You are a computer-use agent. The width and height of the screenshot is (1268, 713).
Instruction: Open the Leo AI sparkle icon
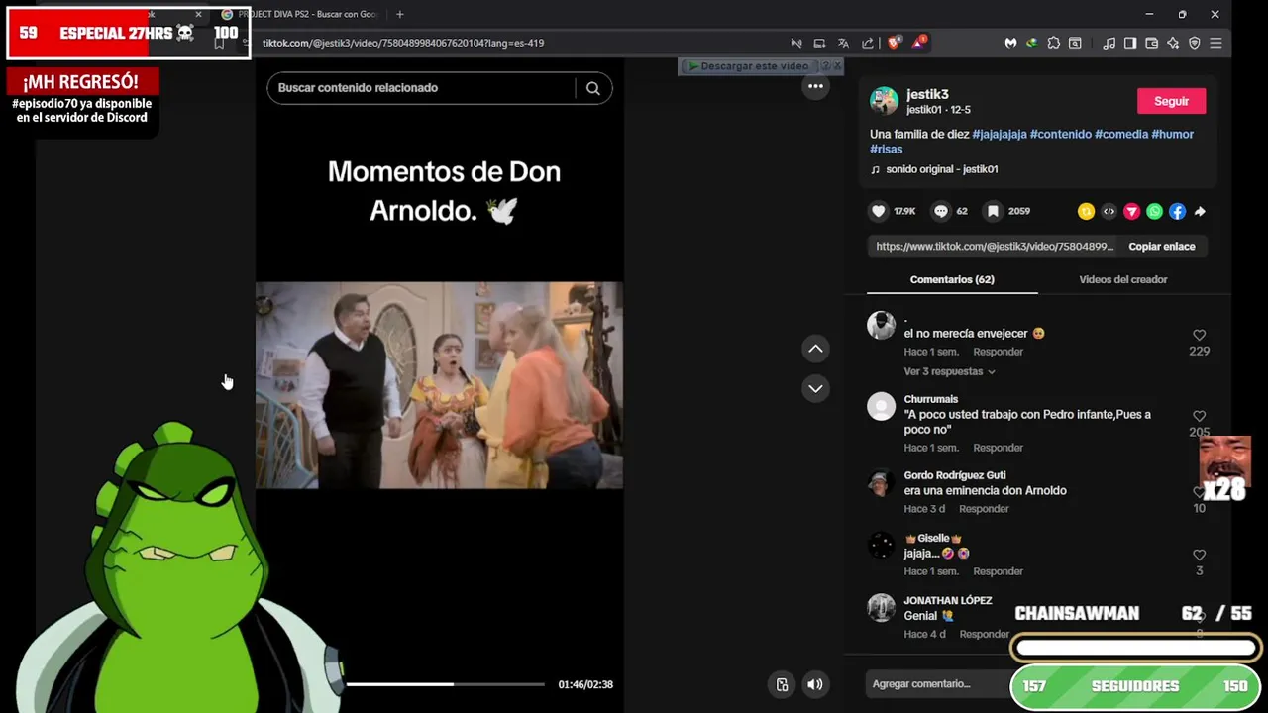(x=1173, y=43)
